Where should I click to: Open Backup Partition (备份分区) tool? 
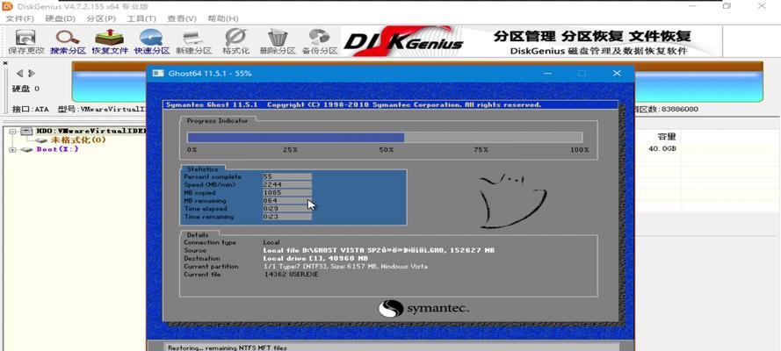(319, 42)
